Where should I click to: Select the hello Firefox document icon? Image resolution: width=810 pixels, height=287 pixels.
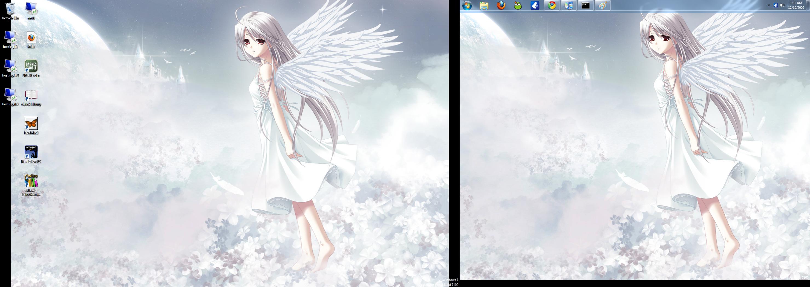31,40
